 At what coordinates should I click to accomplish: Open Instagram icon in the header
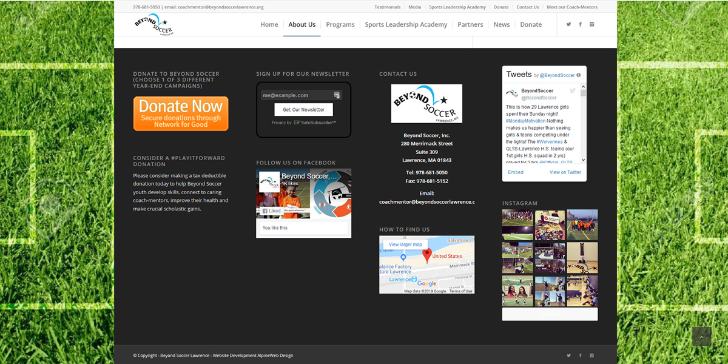(592, 24)
